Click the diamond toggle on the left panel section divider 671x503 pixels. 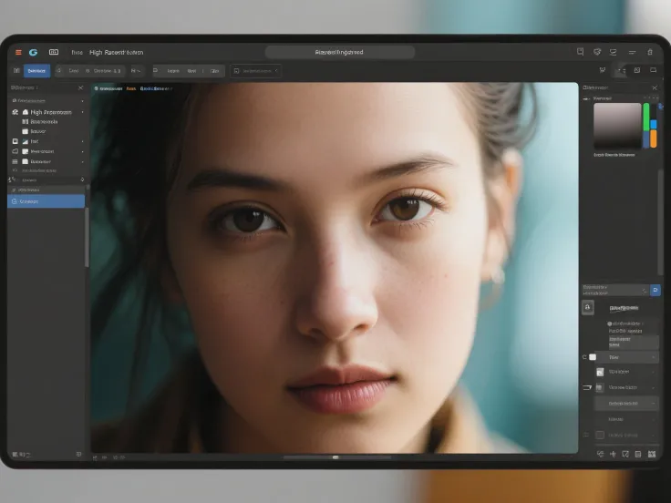[x=82, y=180]
